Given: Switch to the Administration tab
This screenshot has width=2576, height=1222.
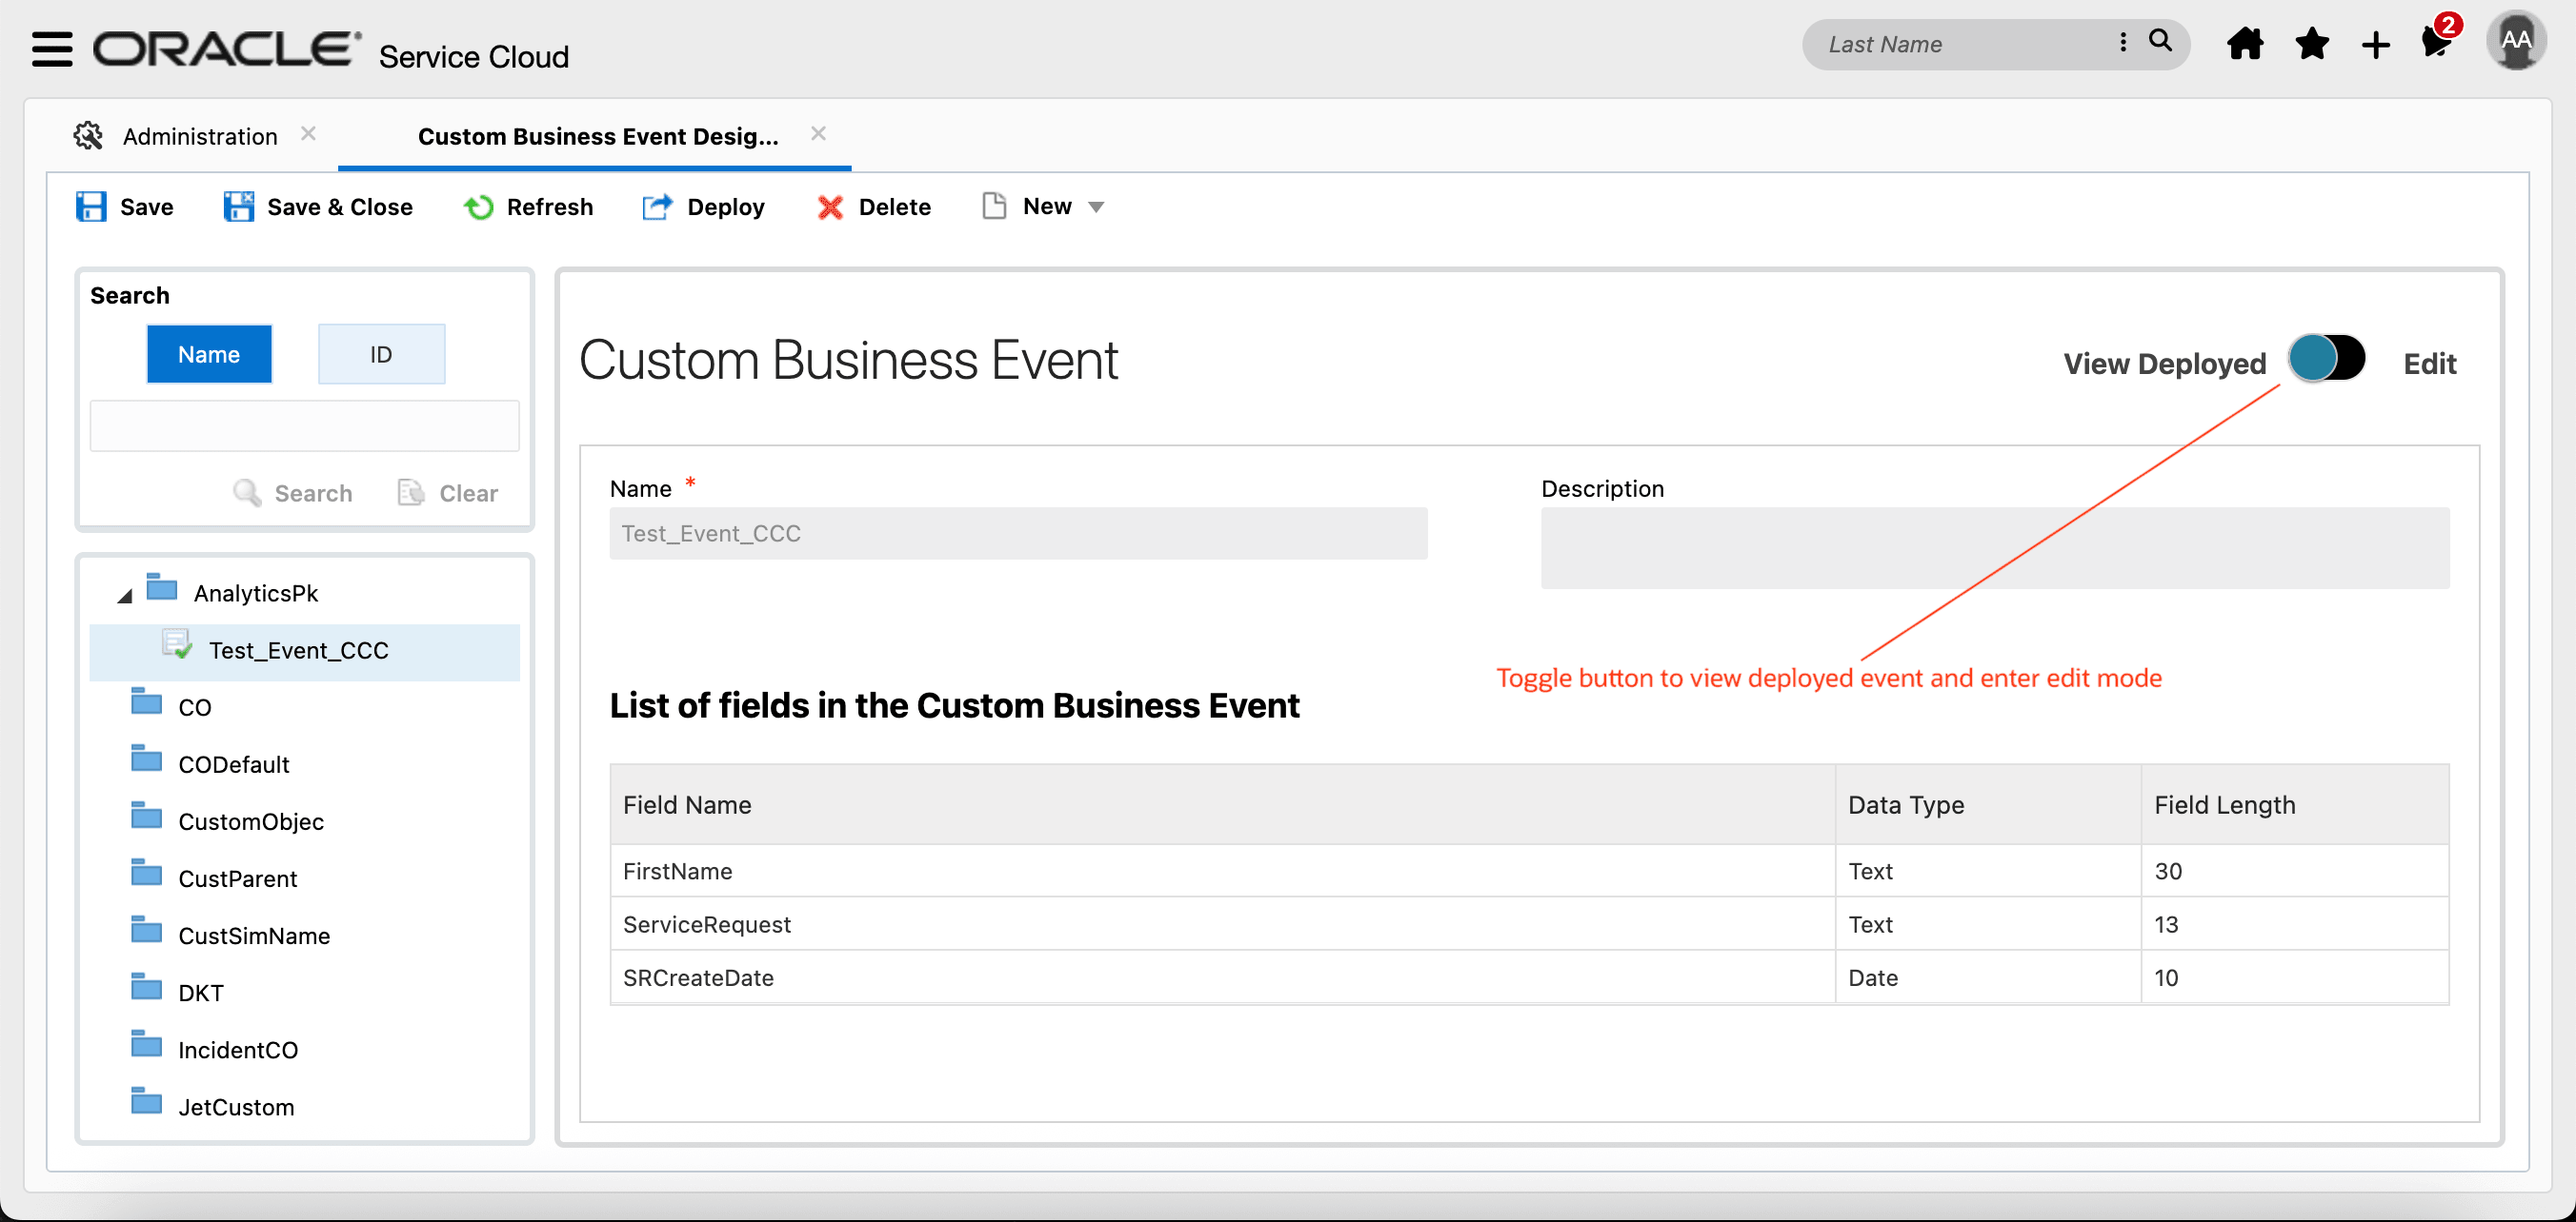Looking at the screenshot, I should tap(199, 136).
